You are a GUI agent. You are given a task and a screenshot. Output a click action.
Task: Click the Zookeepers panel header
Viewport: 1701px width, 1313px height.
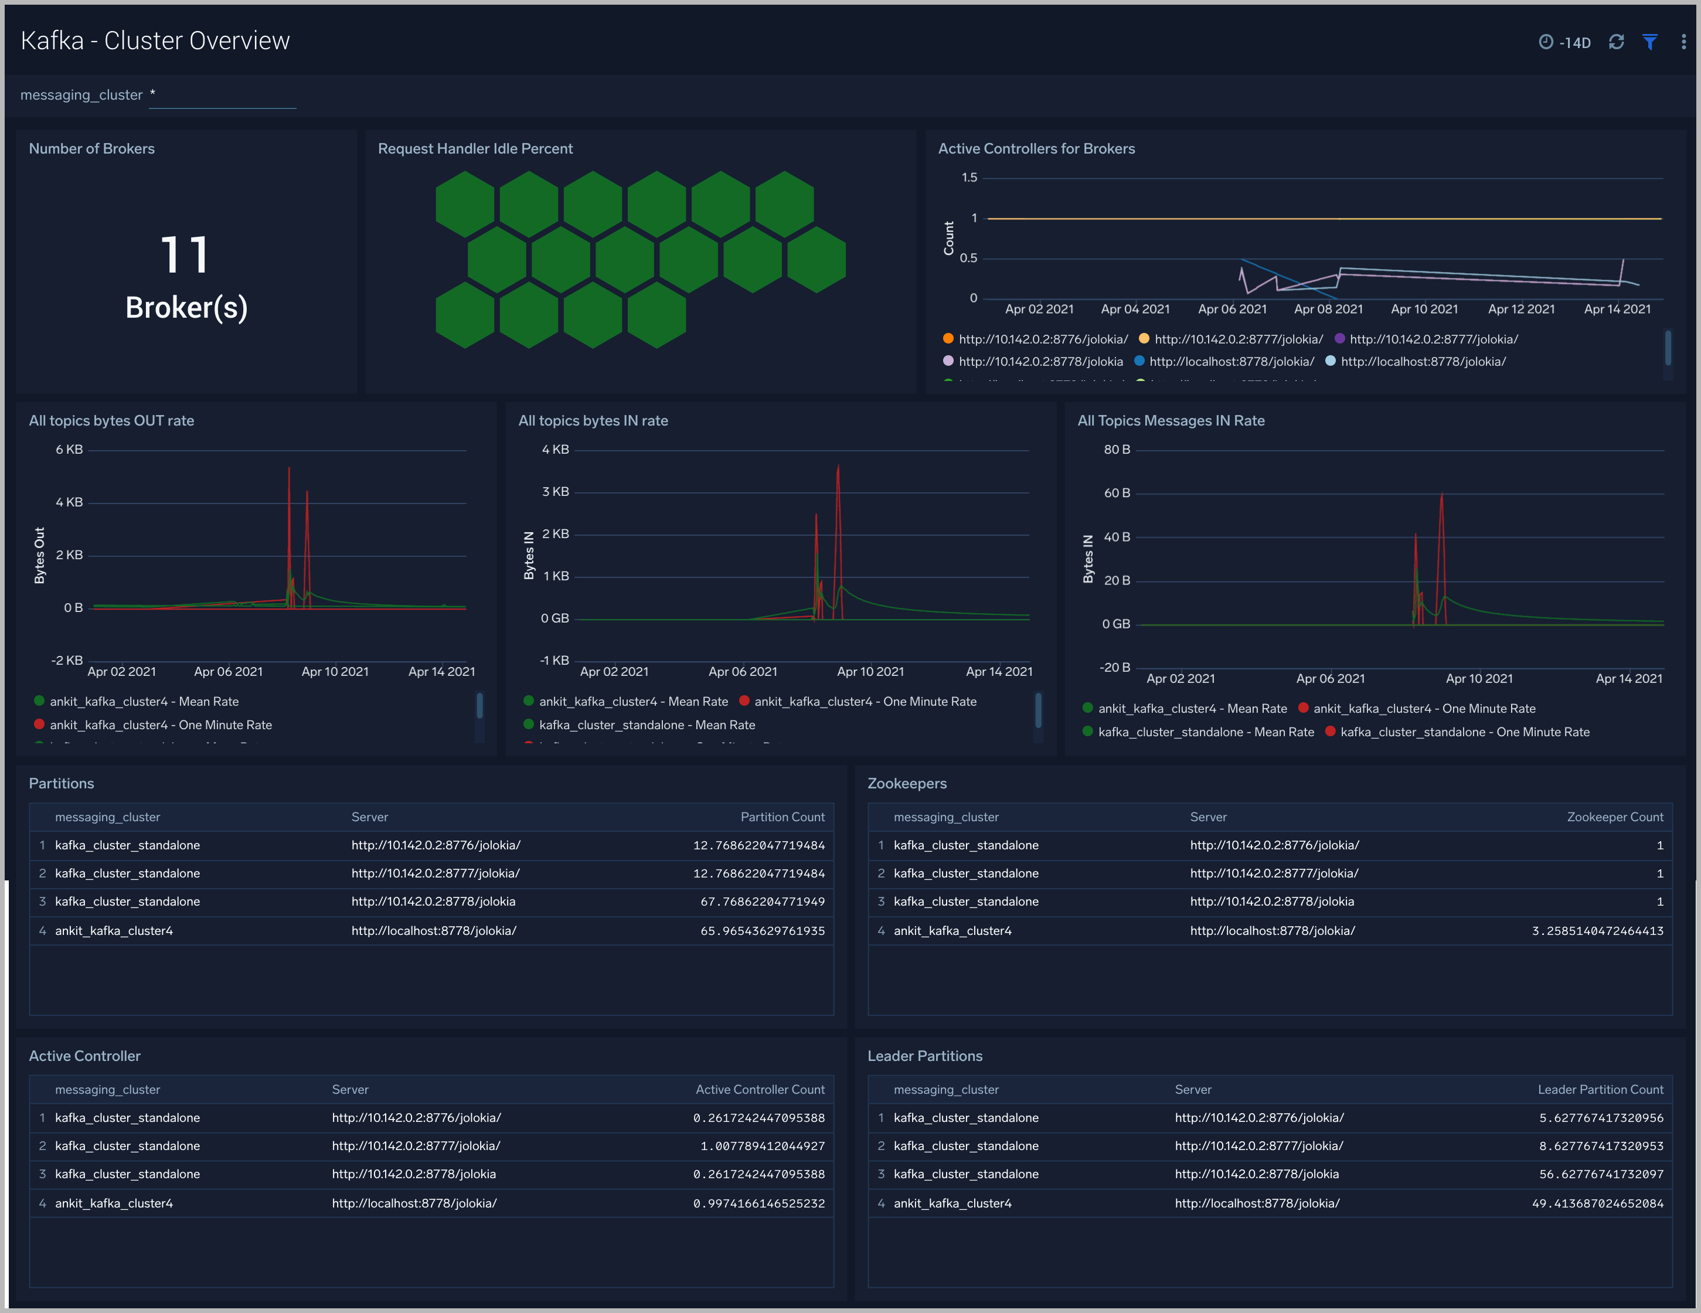(907, 784)
